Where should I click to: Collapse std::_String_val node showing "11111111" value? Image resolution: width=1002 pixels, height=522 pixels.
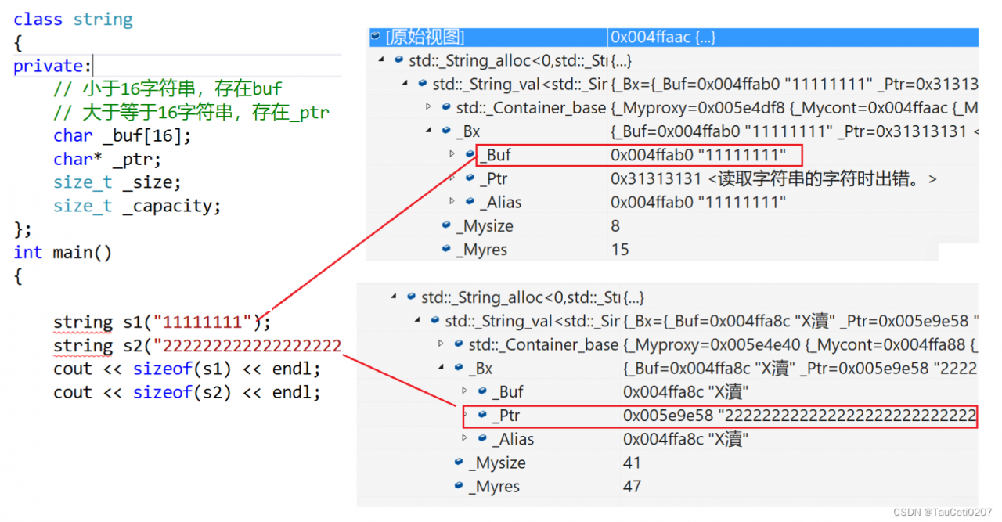pyautogui.click(x=405, y=84)
